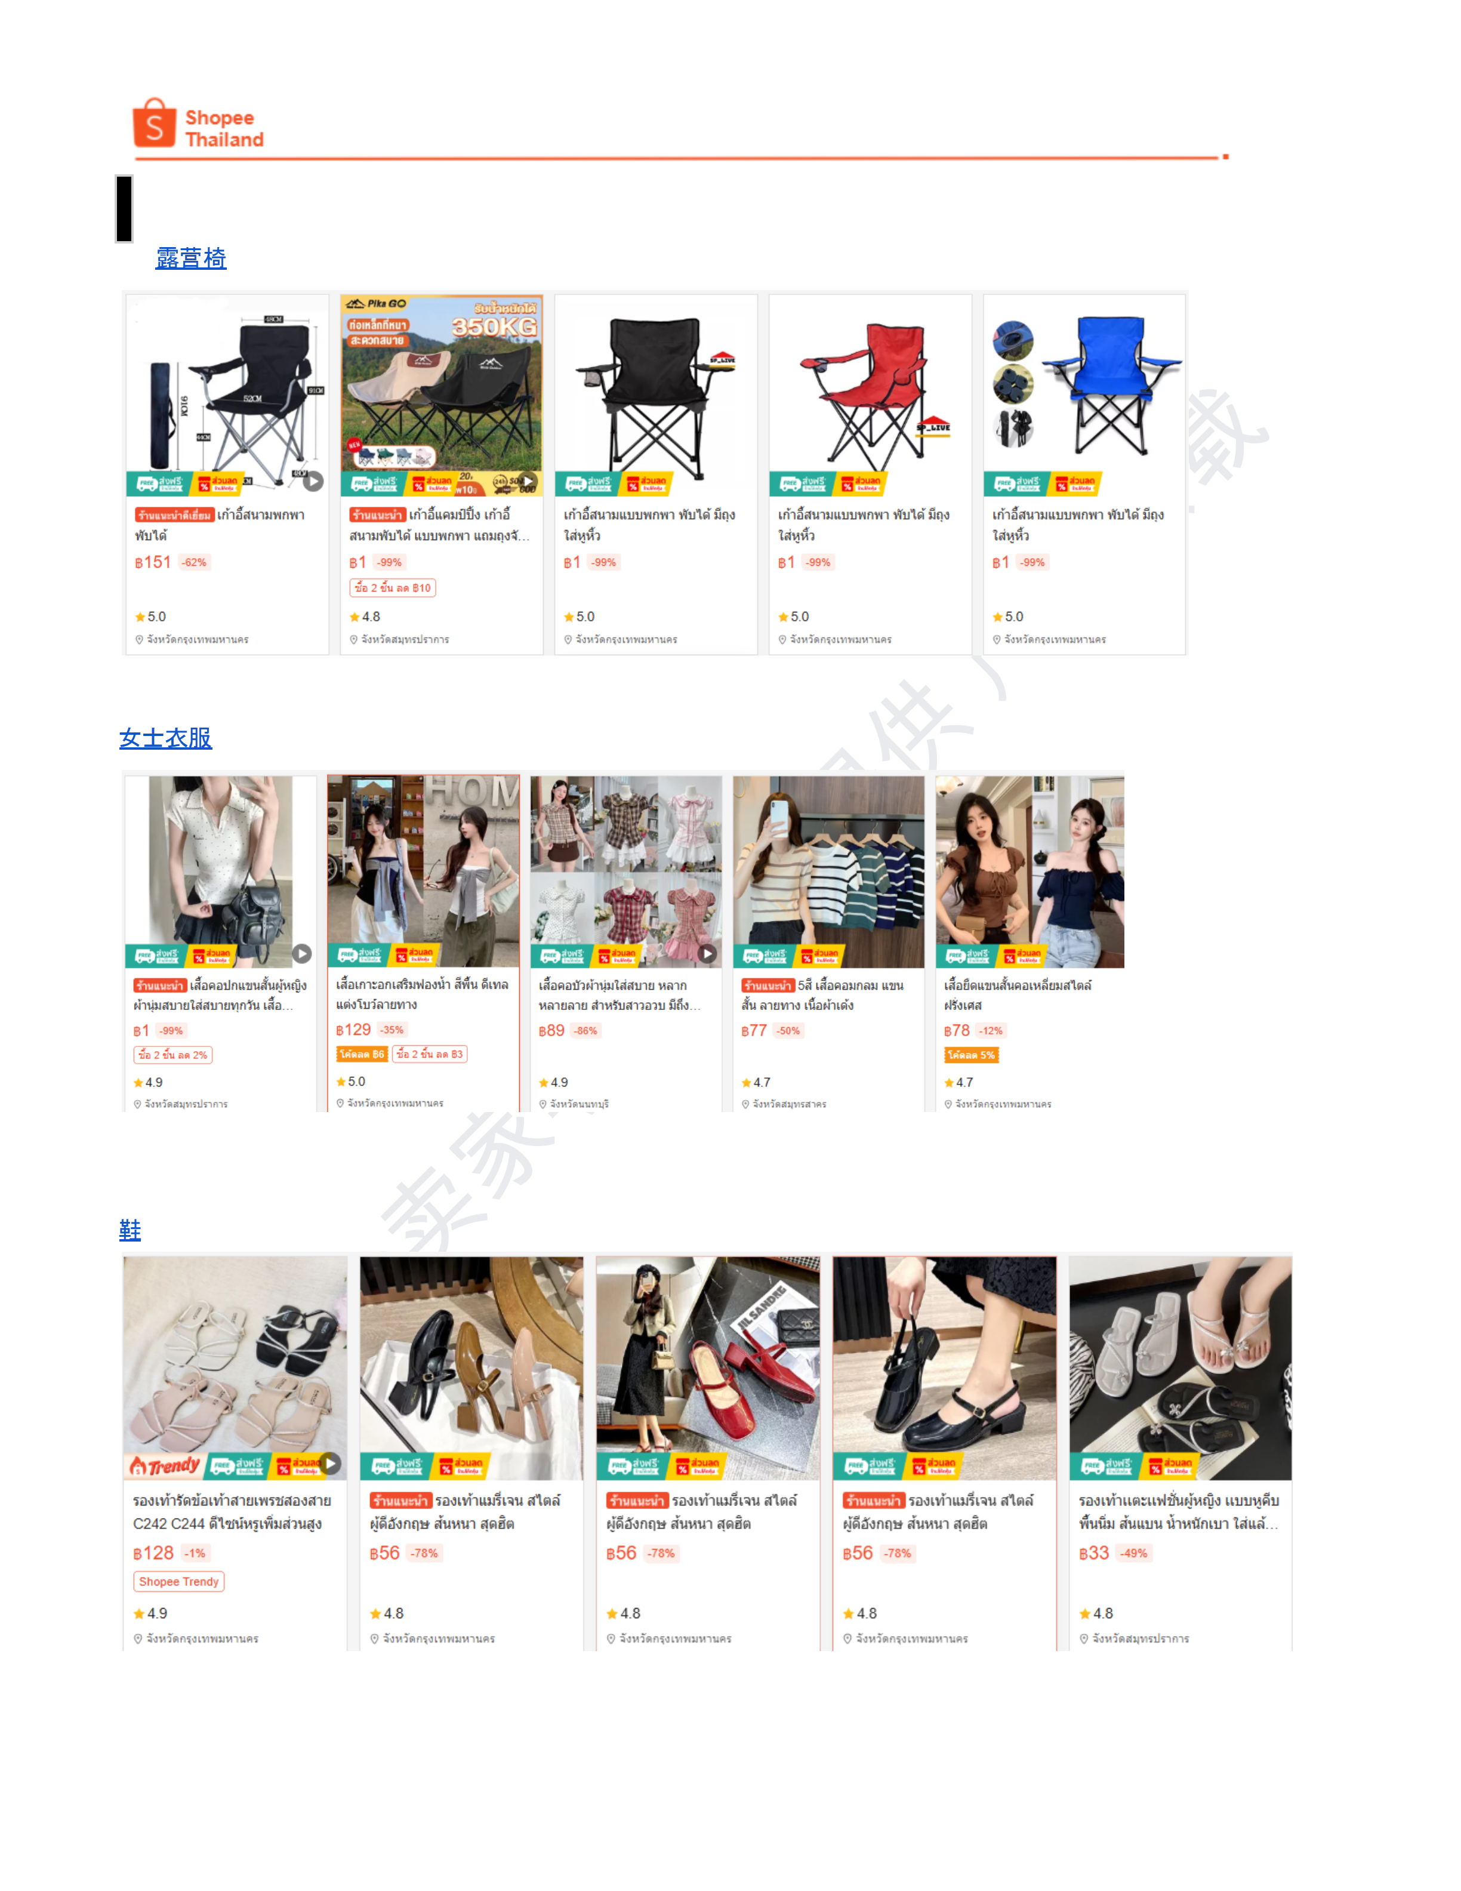Play video on first black camping chair
1461x1891 pixels.
tap(313, 482)
